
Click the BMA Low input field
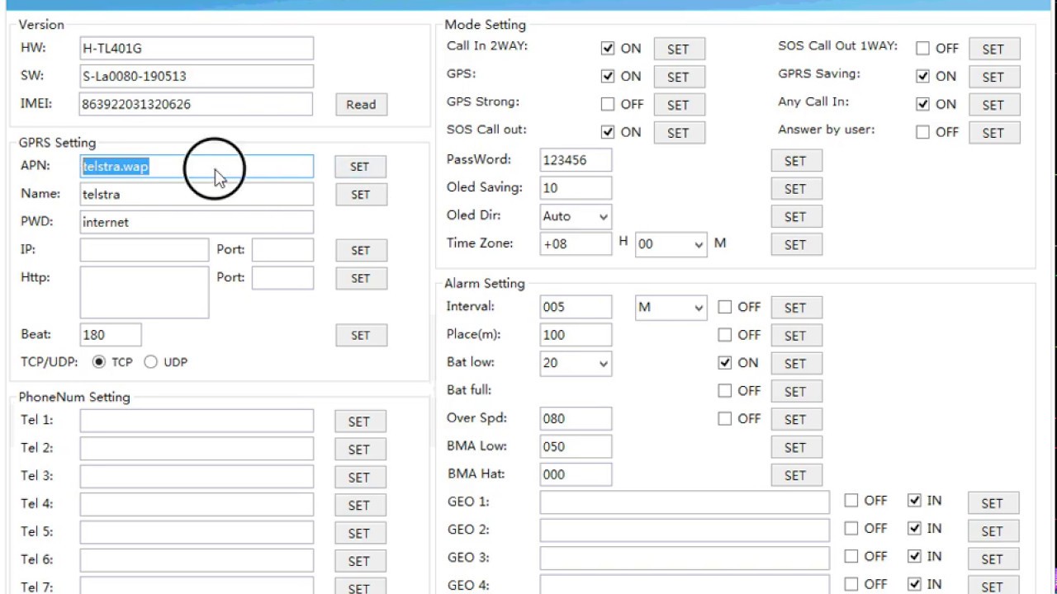click(576, 447)
